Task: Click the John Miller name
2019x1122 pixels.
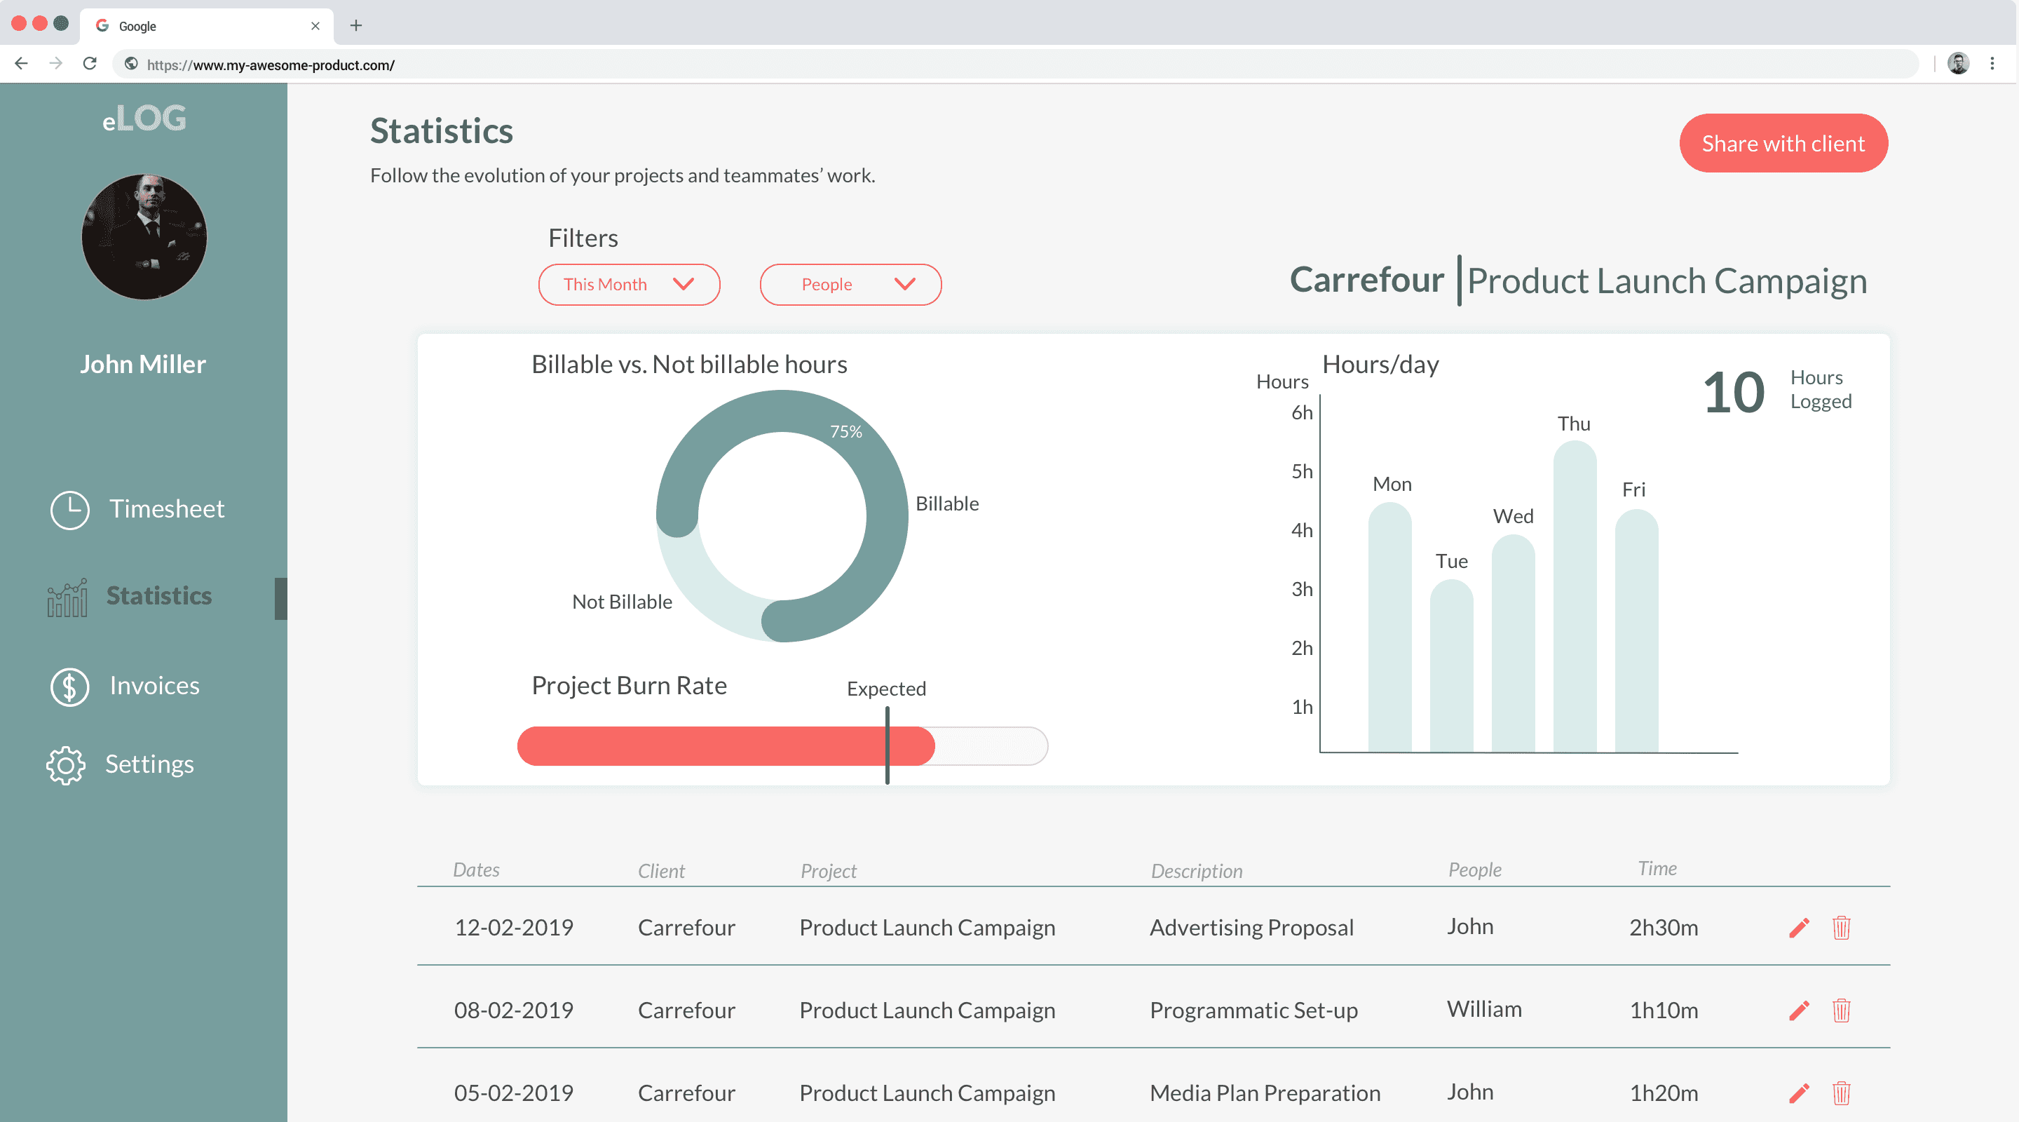Action: click(144, 365)
